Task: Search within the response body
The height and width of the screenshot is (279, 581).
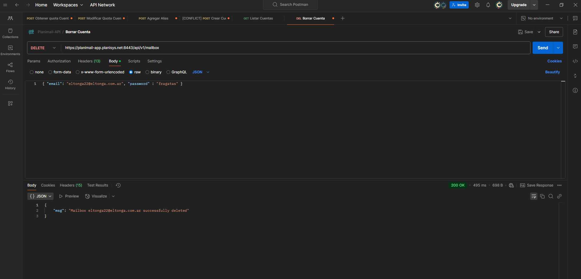Action: pos(551,196)
